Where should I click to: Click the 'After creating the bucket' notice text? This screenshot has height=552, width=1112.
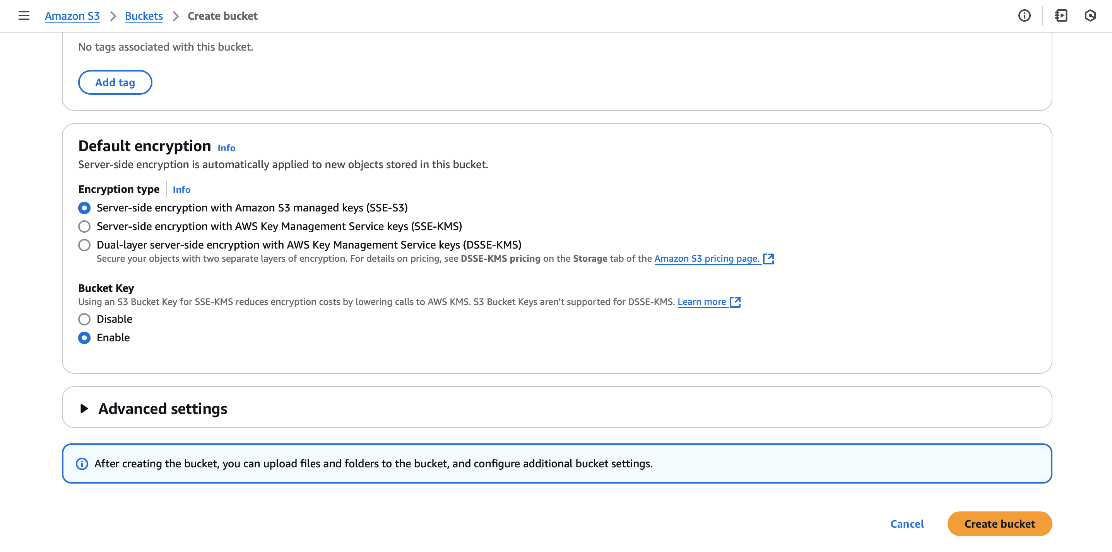[373, 463]
